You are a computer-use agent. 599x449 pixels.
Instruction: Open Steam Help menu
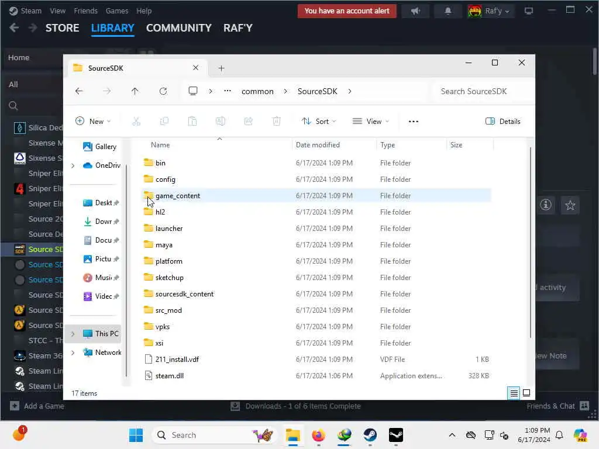pyautogui.click(x=144, y=11)
